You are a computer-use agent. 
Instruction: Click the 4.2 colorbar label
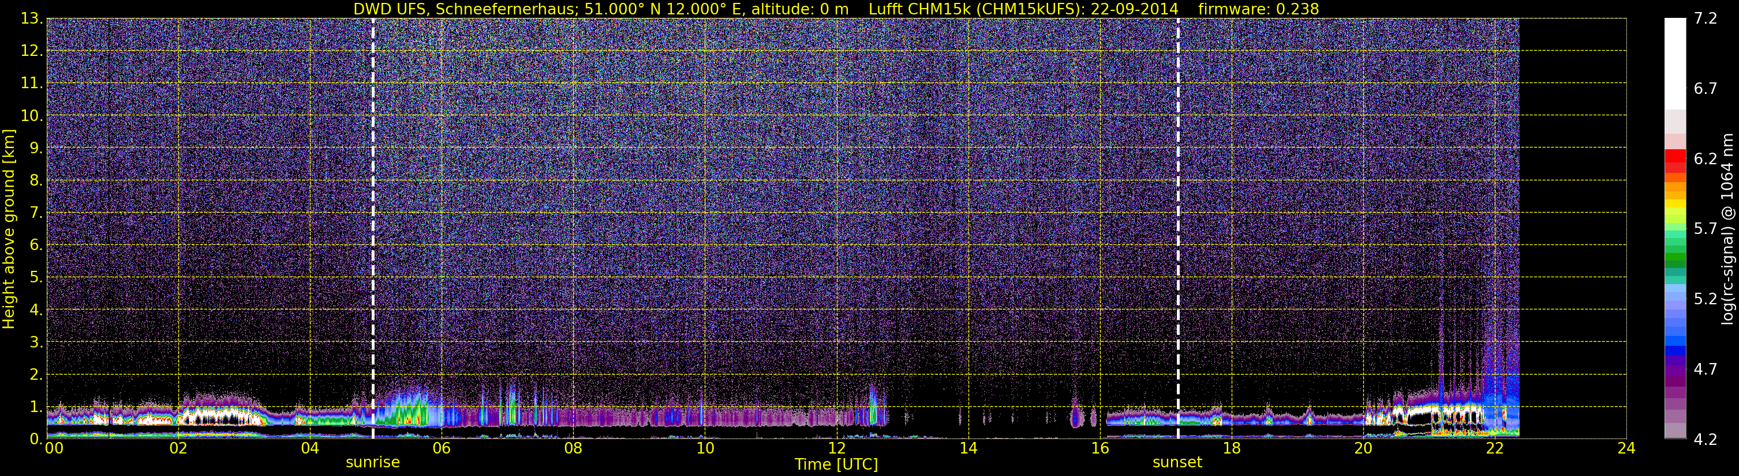[1706, 440]
